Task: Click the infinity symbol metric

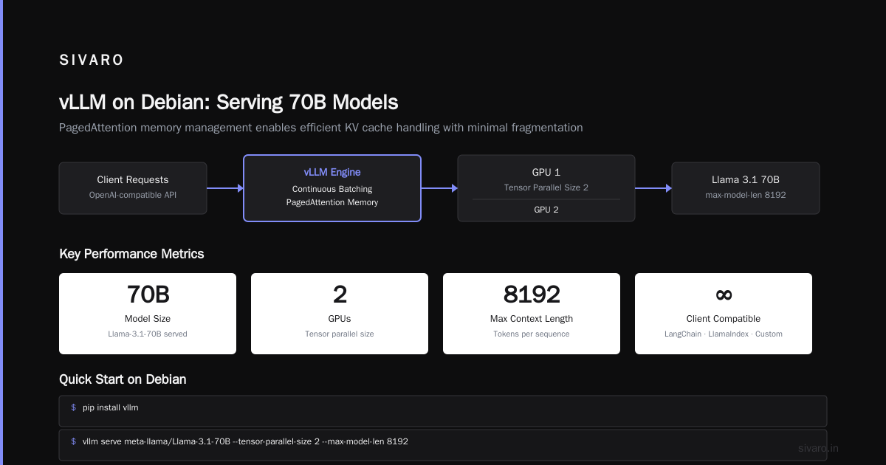Action: pos(724,294)
